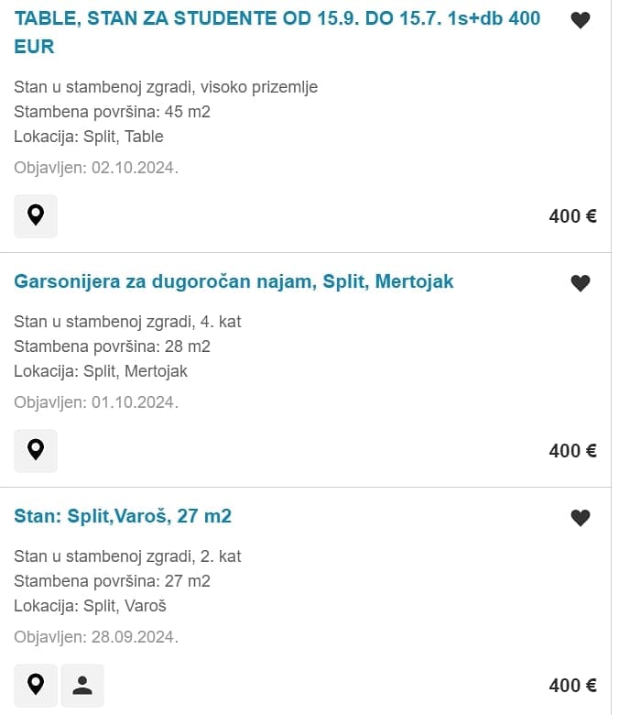Save the Split, Varoš 27 m2 listing
Image resolution: width=630 pixels, height=715 pixels.
pos(581,518)
